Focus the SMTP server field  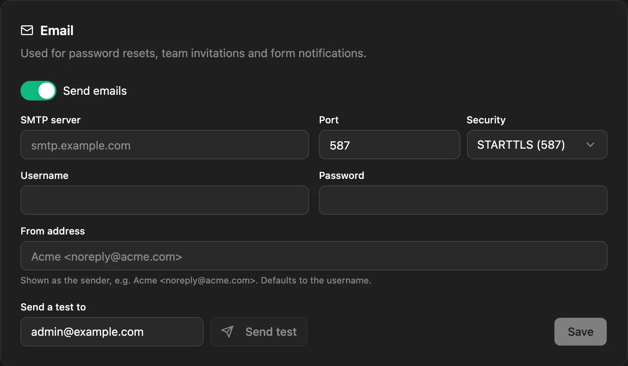tap(165, 145)
